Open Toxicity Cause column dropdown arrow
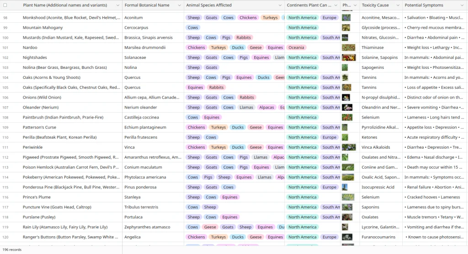Viewport: 468px width, 254px height. coord(398,5)
